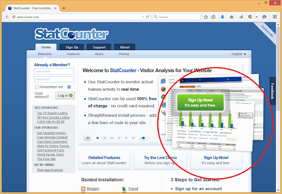Reload the page with the refresh icon
The height and width of the screenshot is (194, 282).
148,17
